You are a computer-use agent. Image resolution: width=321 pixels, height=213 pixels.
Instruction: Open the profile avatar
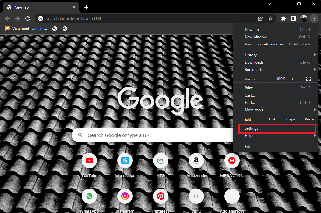[304, 19]
